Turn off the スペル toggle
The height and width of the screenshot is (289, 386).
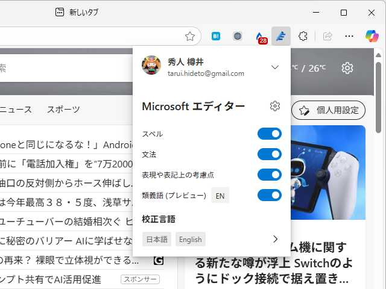(270, 134)
